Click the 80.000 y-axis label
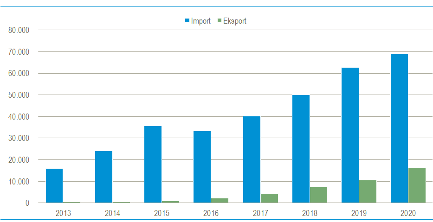The image size is (433, 222). pos(19,30)
